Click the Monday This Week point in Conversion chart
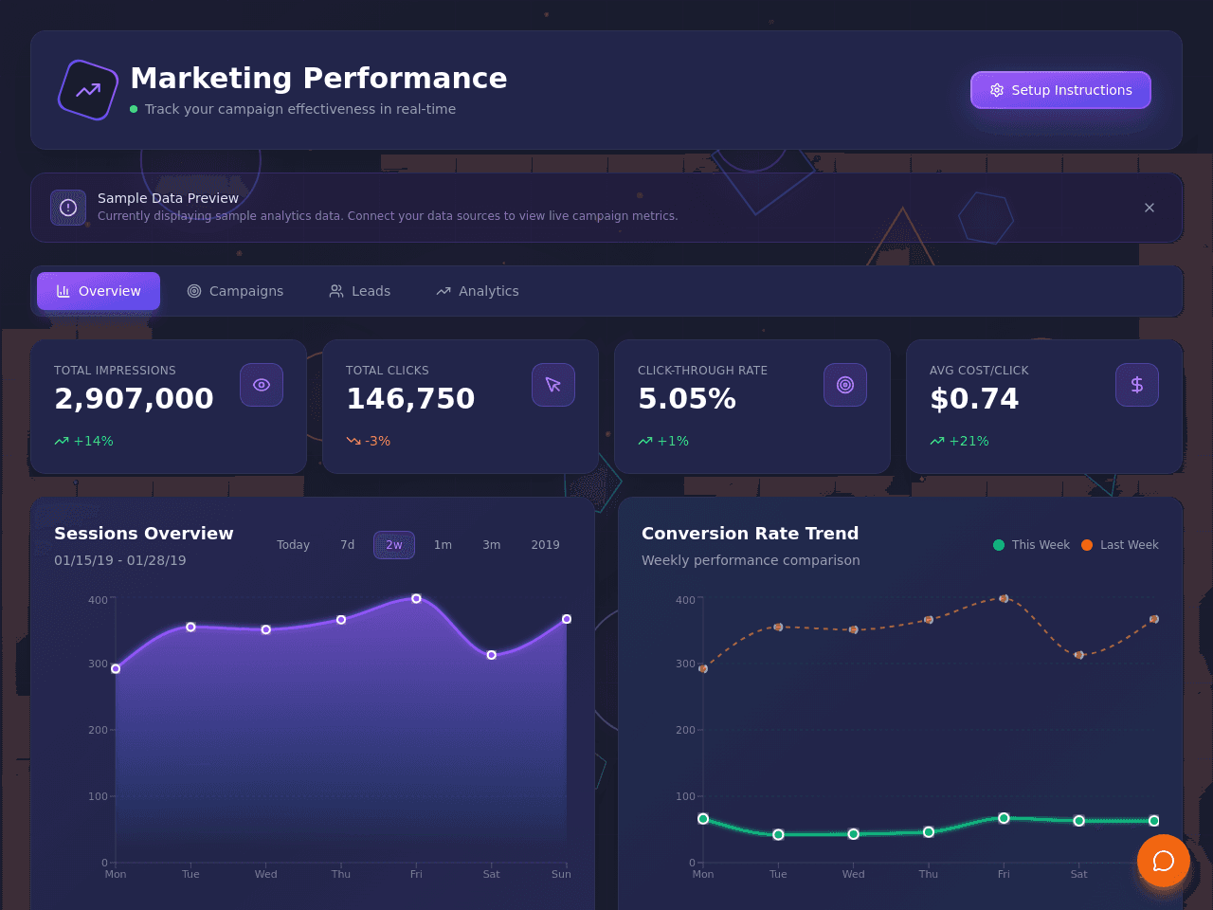1213x910 pixels. pos(703,819)
